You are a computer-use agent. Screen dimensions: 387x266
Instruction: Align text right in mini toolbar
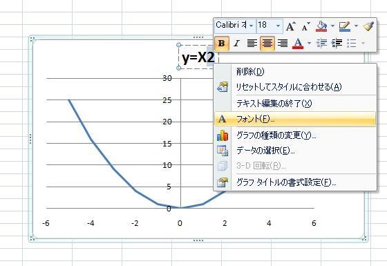(283, 44)
